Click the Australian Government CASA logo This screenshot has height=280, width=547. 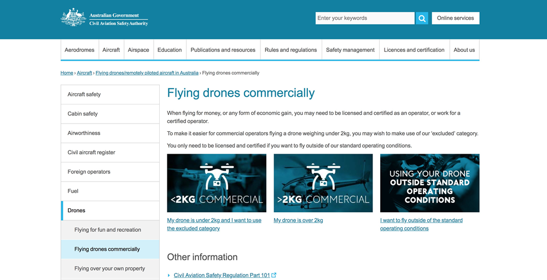(x=104, y=17)
